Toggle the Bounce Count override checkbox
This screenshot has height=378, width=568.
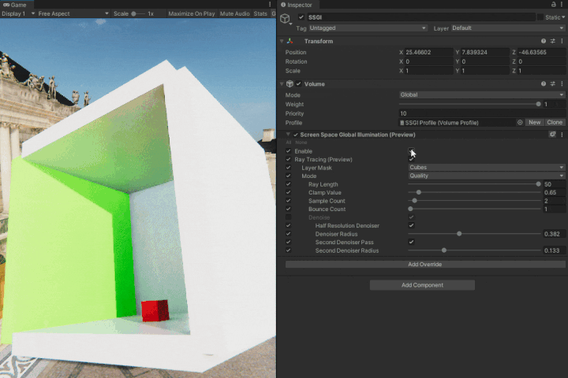pyautogui.click(x=289, y=209)
